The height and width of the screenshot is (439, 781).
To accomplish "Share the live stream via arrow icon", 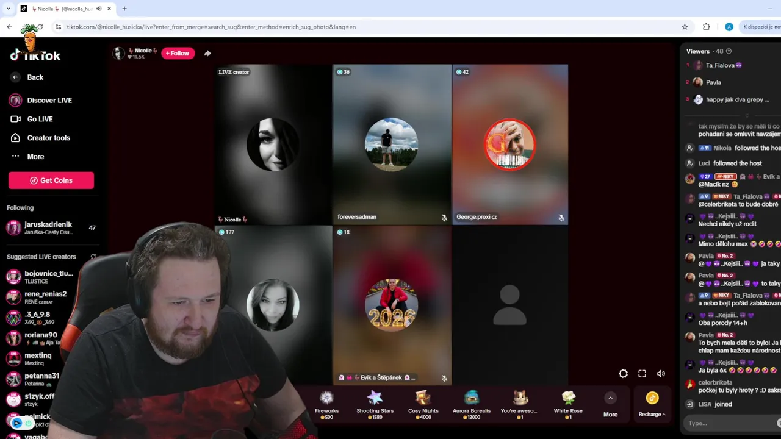I will click(x=207, y=53).
